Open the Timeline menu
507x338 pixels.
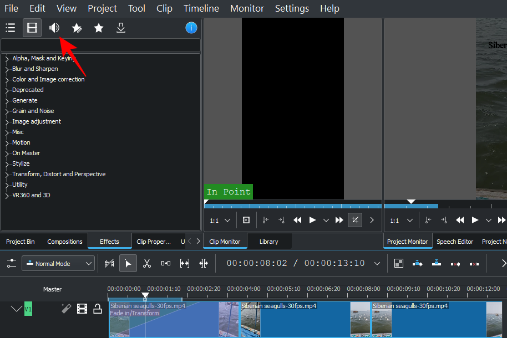coord(201,8)
